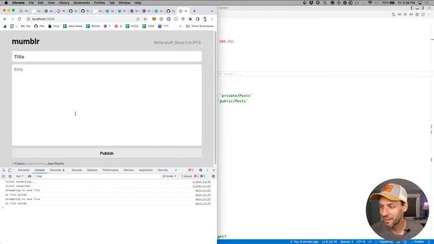434x244 pixels.
Task: Open the Apple menu
Action: pos(6,3)
